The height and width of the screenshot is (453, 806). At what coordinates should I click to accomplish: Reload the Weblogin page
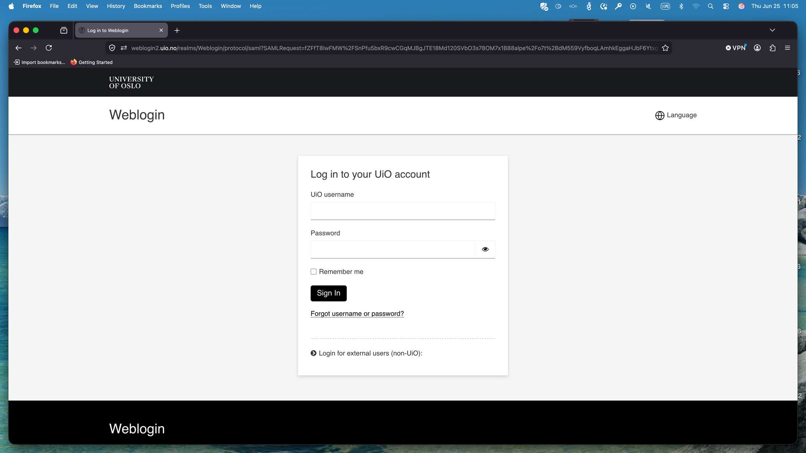pos(49,48)
